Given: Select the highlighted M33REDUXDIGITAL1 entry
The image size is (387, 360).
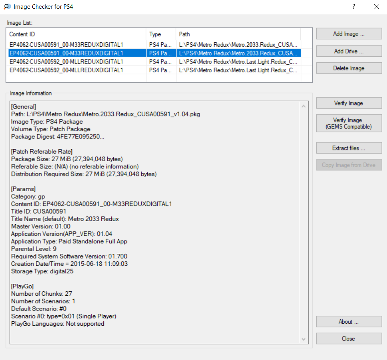Looking at the screenshot, I should (x=66, y=53).
